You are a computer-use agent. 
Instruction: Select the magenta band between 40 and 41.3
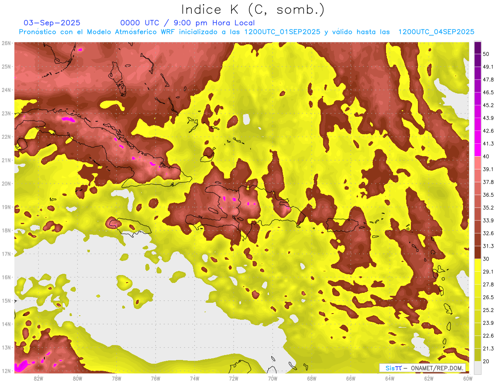coord(478,150)
